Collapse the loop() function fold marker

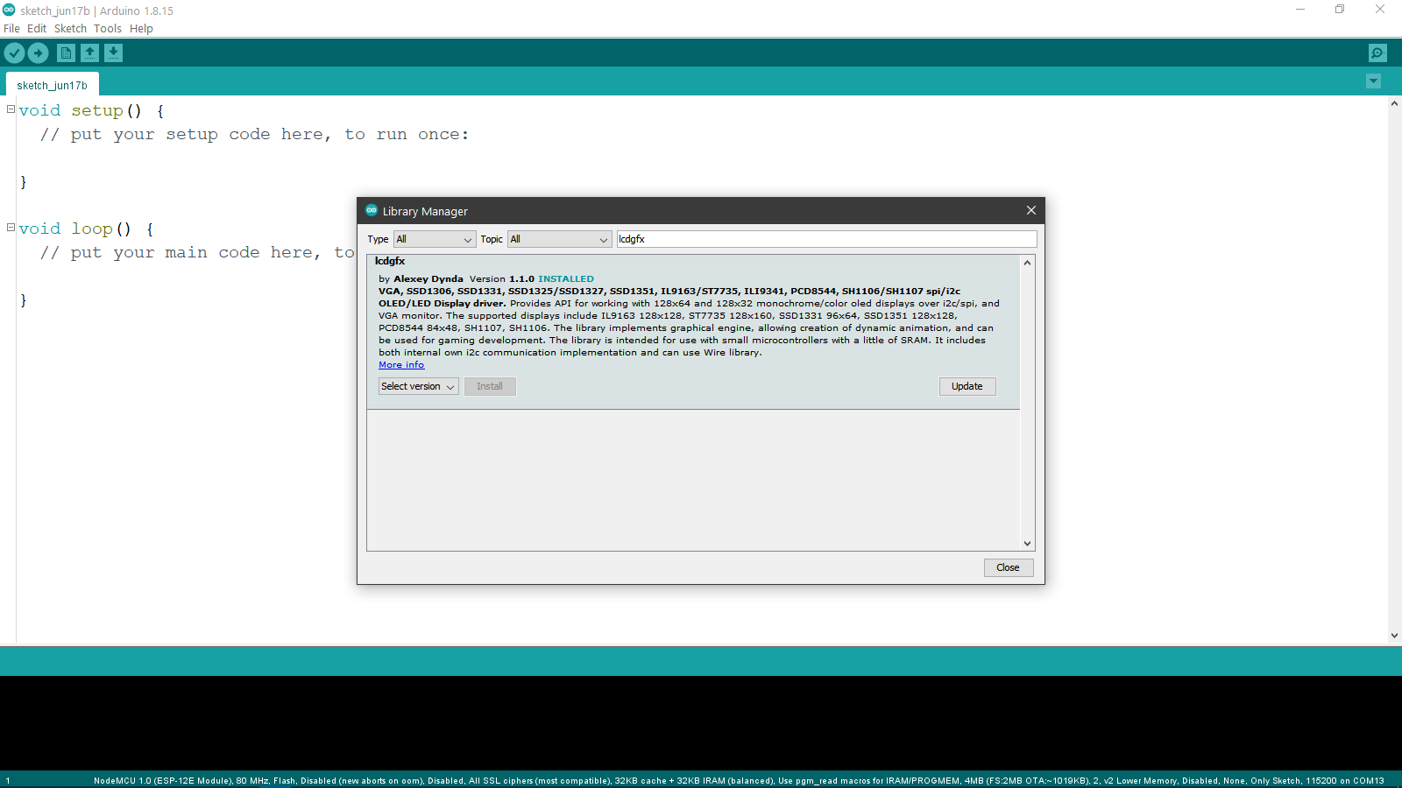(x=11, y=228)
